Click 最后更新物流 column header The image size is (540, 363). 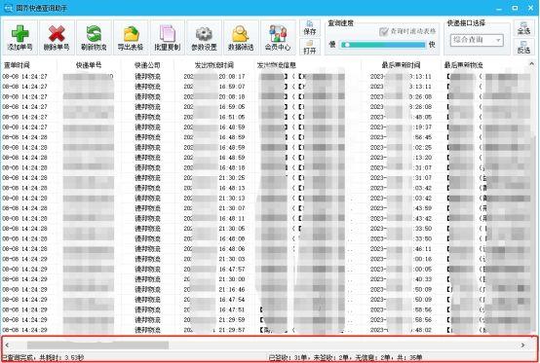pyautogui.click(x=464, y=65)
